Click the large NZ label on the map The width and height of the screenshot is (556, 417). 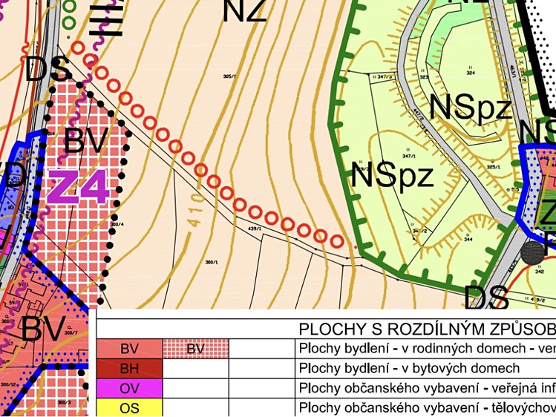245,10
